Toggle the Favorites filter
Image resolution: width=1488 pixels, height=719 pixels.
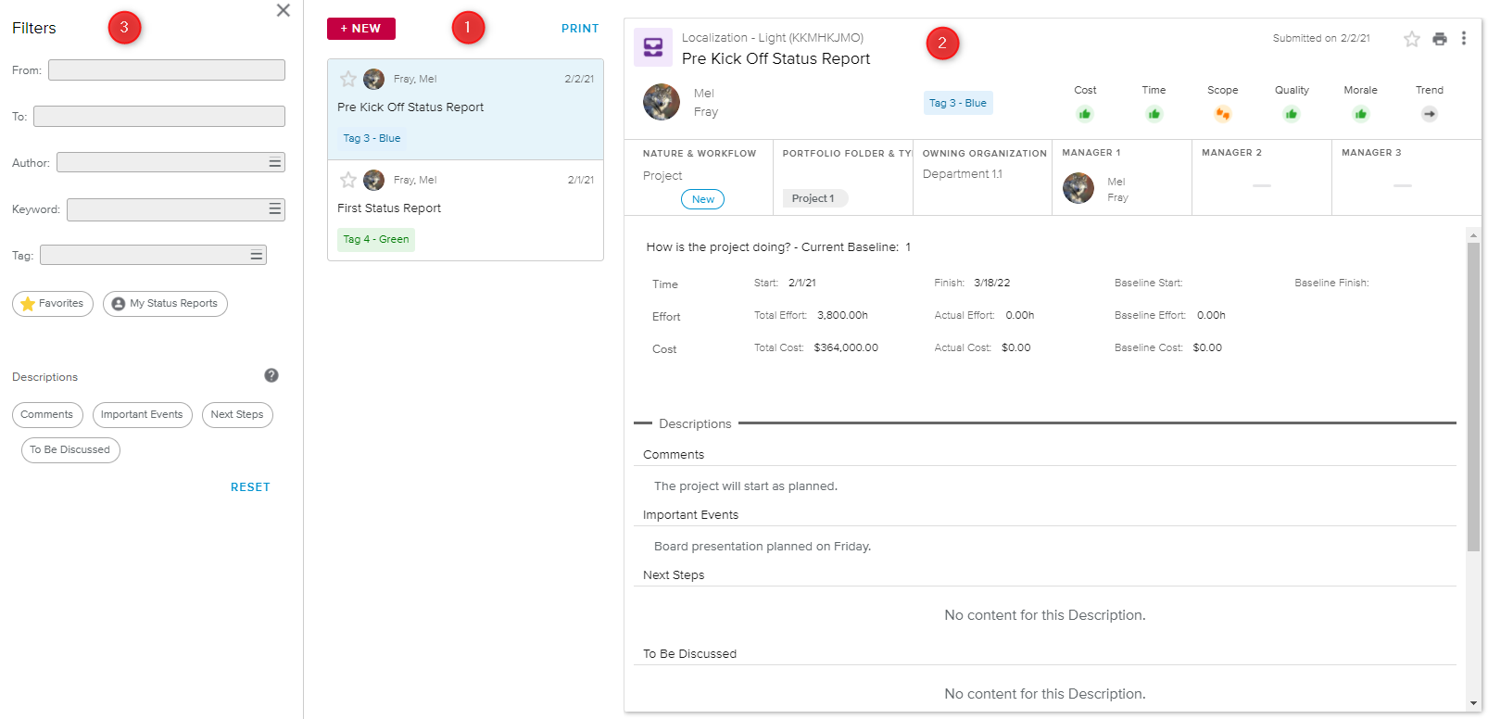pos(53,304)
